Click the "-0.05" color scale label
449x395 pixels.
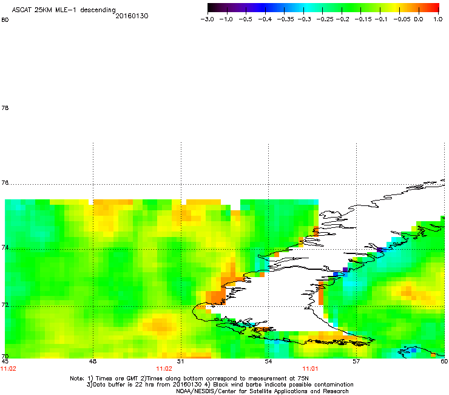click(x=402, y=19)
